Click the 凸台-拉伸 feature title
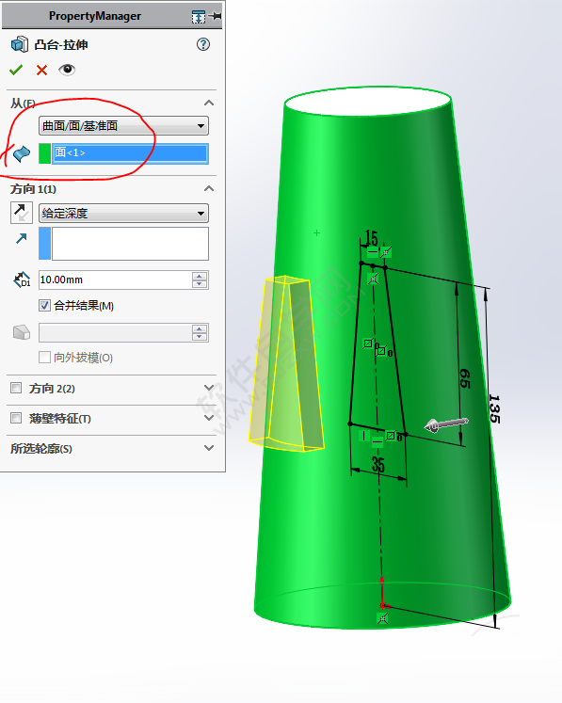This screenshot has width=562, height=703. pos(61,45)
